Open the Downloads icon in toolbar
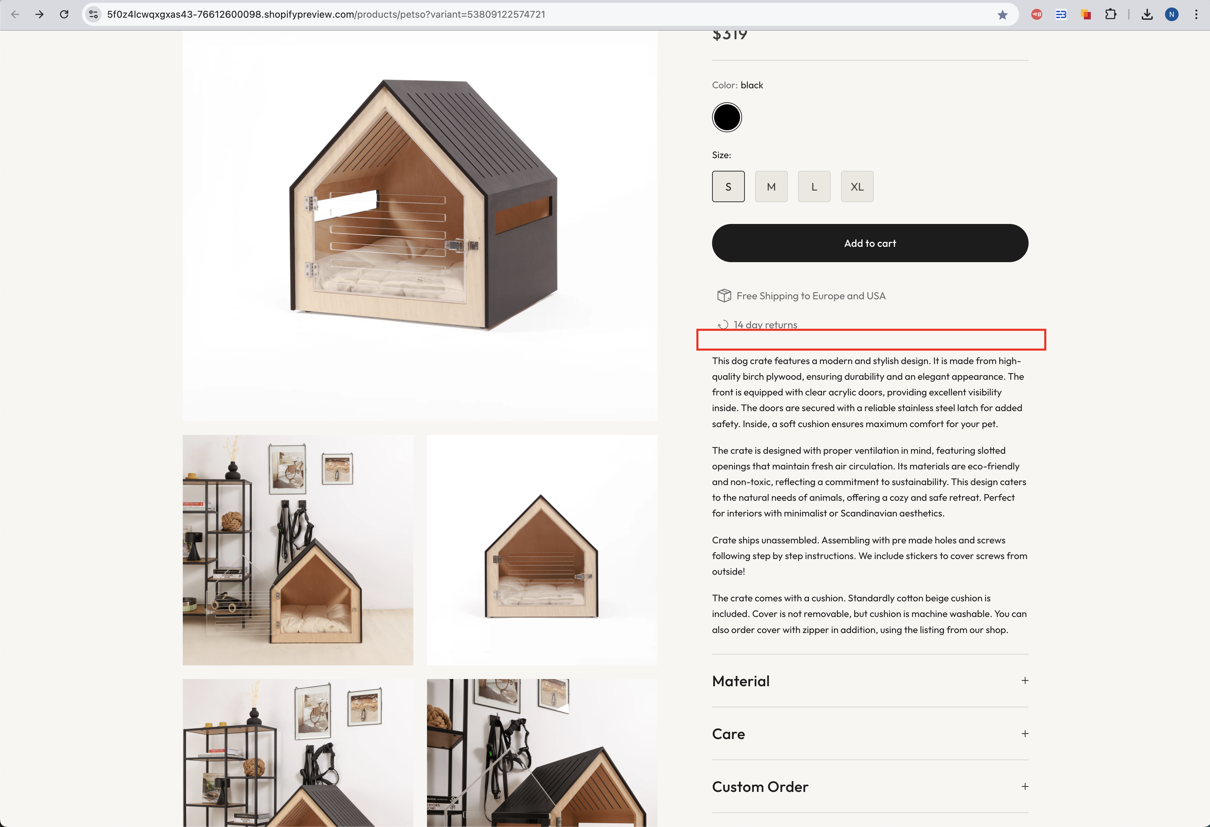 pyautogui.click(x=1147, y=14)
